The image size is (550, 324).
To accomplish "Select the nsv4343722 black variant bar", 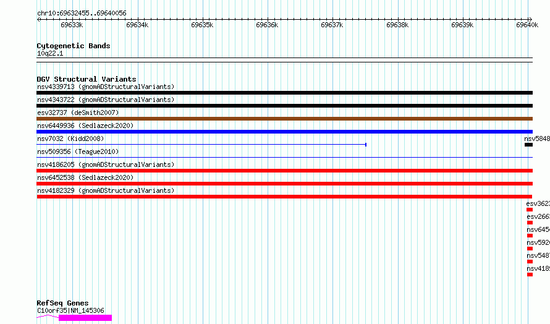I will (284, 106).
